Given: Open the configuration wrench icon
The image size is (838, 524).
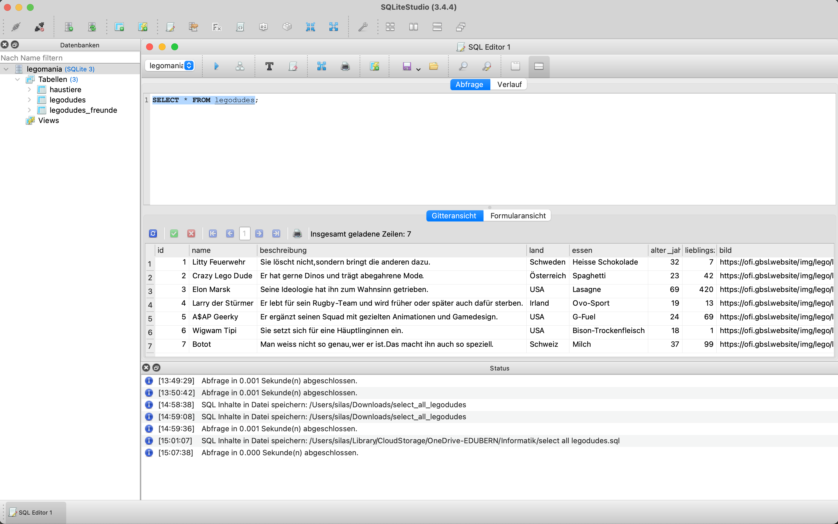Looking at the screenshot, I should coord(363,27).
